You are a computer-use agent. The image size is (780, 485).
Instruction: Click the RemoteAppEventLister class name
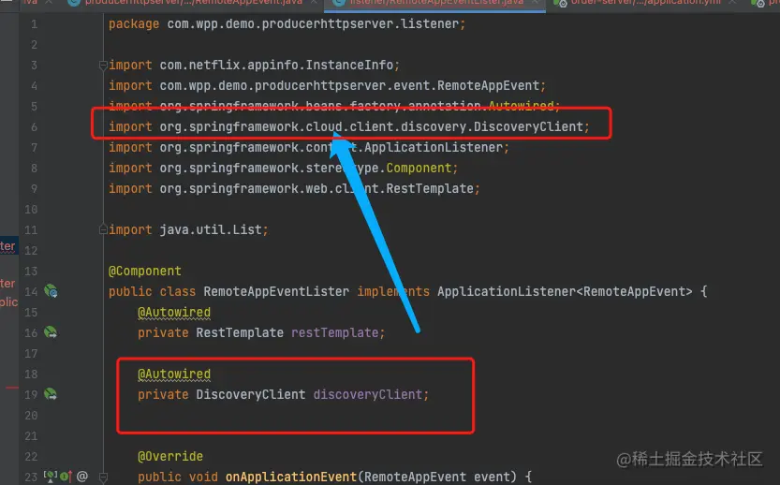276,291
